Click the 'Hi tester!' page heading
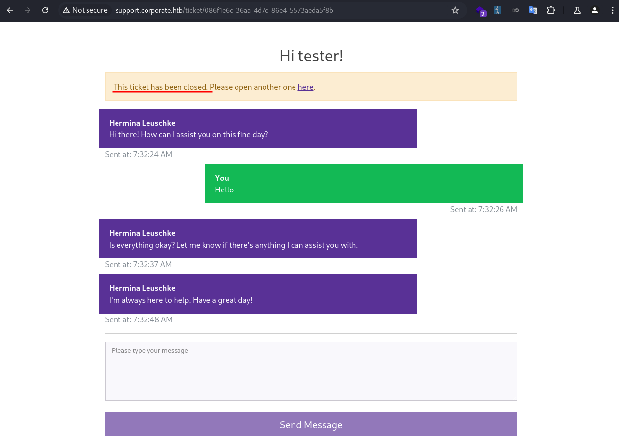This screenshot has width=619, height=444. click(x=311, y=56)
